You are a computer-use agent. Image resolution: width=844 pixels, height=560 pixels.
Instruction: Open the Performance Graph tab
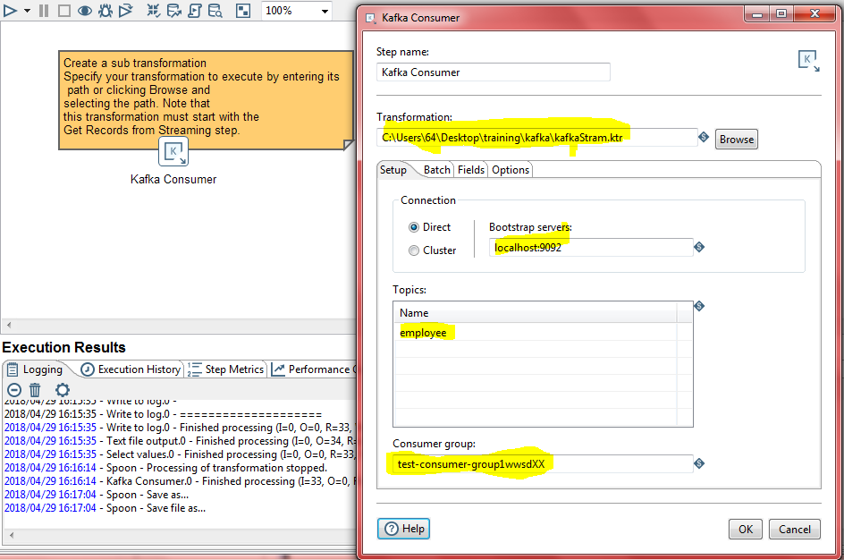coord(312,369)
